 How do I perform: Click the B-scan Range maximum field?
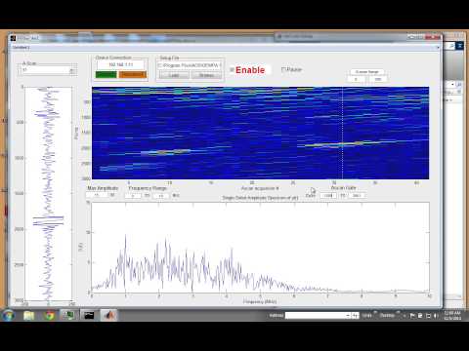(x=378, y=79)
